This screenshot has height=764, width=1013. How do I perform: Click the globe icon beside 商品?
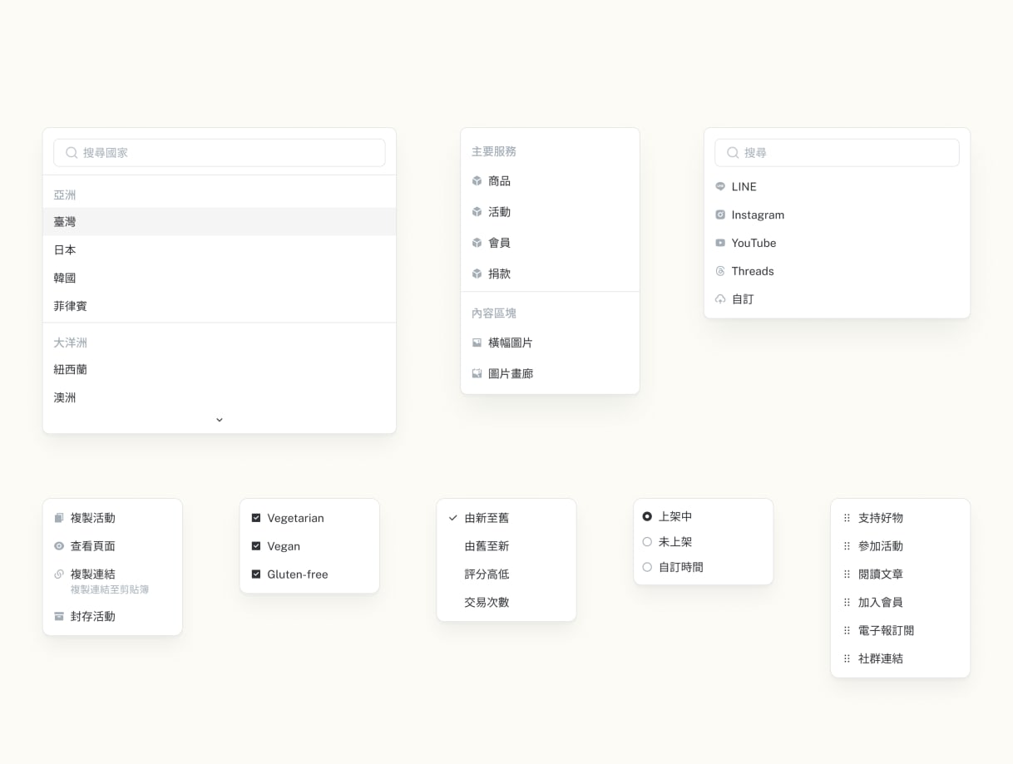pyautogui.click(x=477, y=180)
